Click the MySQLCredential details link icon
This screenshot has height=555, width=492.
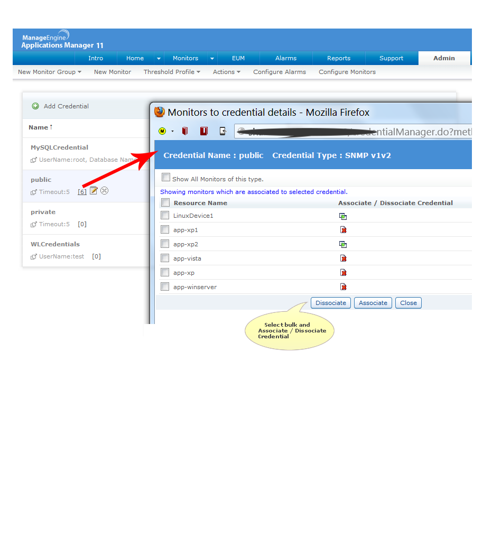(34, 160)
